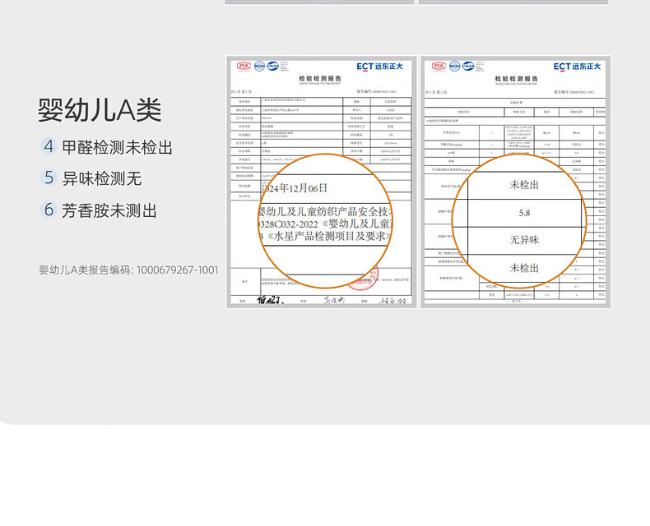
Task: Click the MA mark on left report
Action: 243,66
